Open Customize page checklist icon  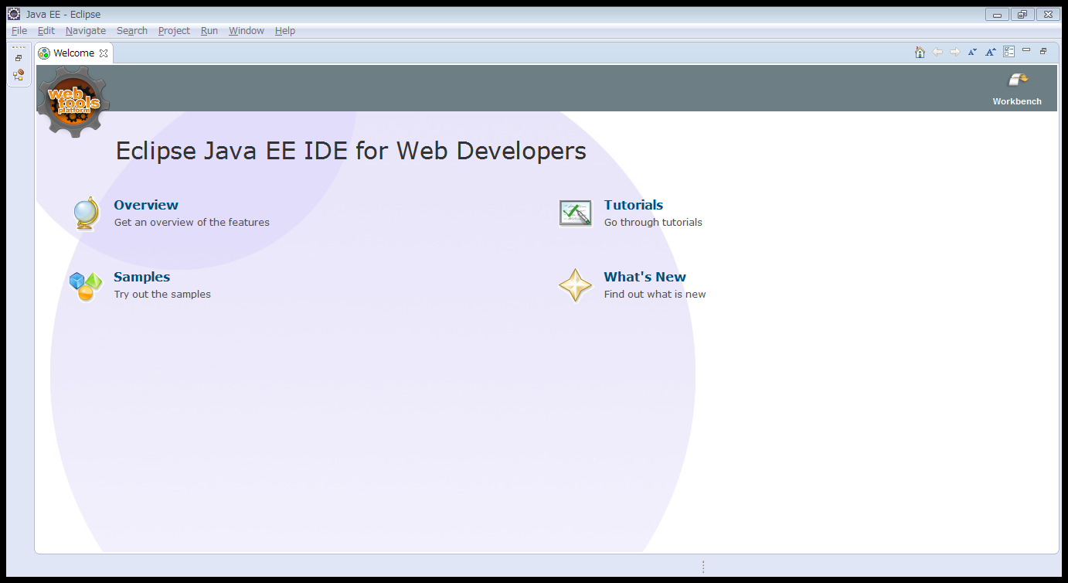1008,52
